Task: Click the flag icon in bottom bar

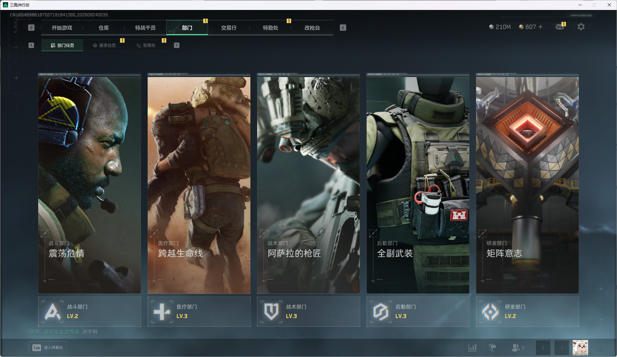Action: [492, 348]
